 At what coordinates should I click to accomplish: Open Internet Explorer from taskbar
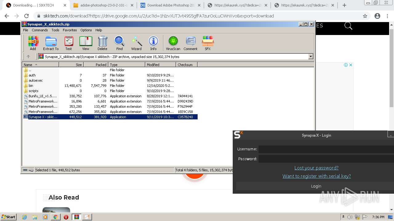(x=24, y=217)
